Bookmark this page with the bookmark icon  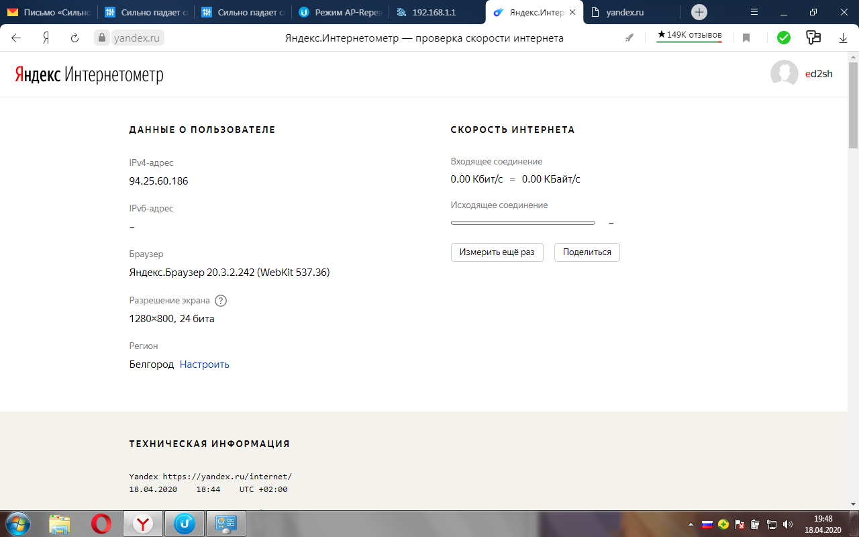coord(746,38)
